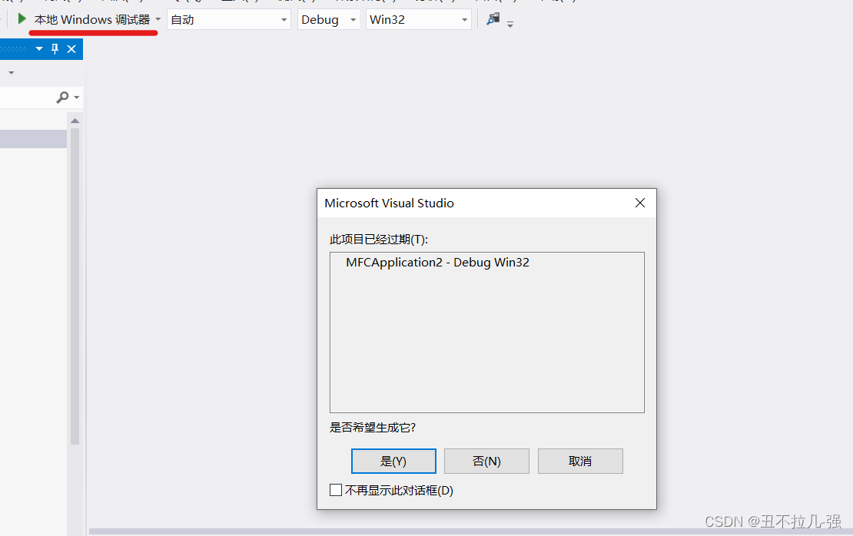853x536 pixels.
Task: Close the docked side panel
Action: click(71, 49)
